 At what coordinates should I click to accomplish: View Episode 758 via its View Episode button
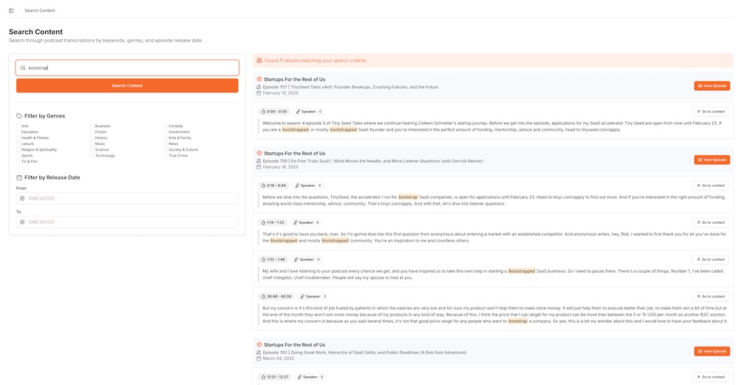[712, 160]
